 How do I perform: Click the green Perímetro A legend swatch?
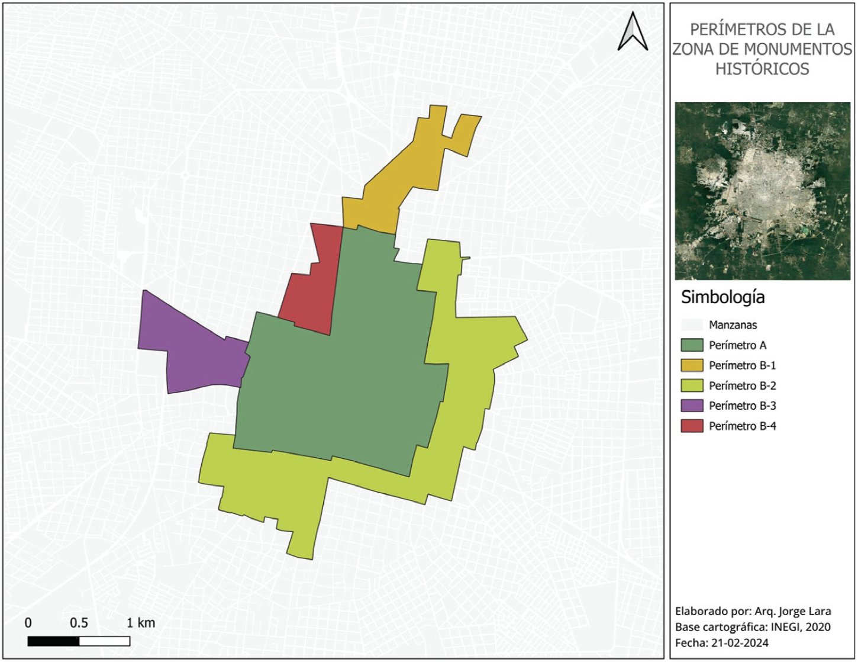(x=691, y=345)
